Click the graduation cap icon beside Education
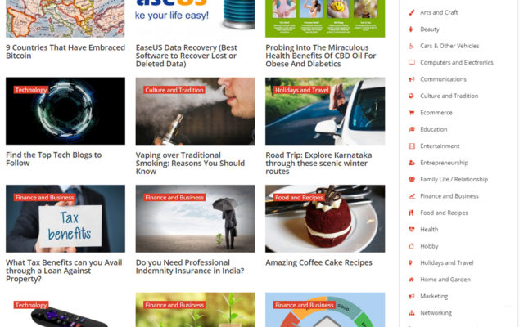 [x=412, y=129]
